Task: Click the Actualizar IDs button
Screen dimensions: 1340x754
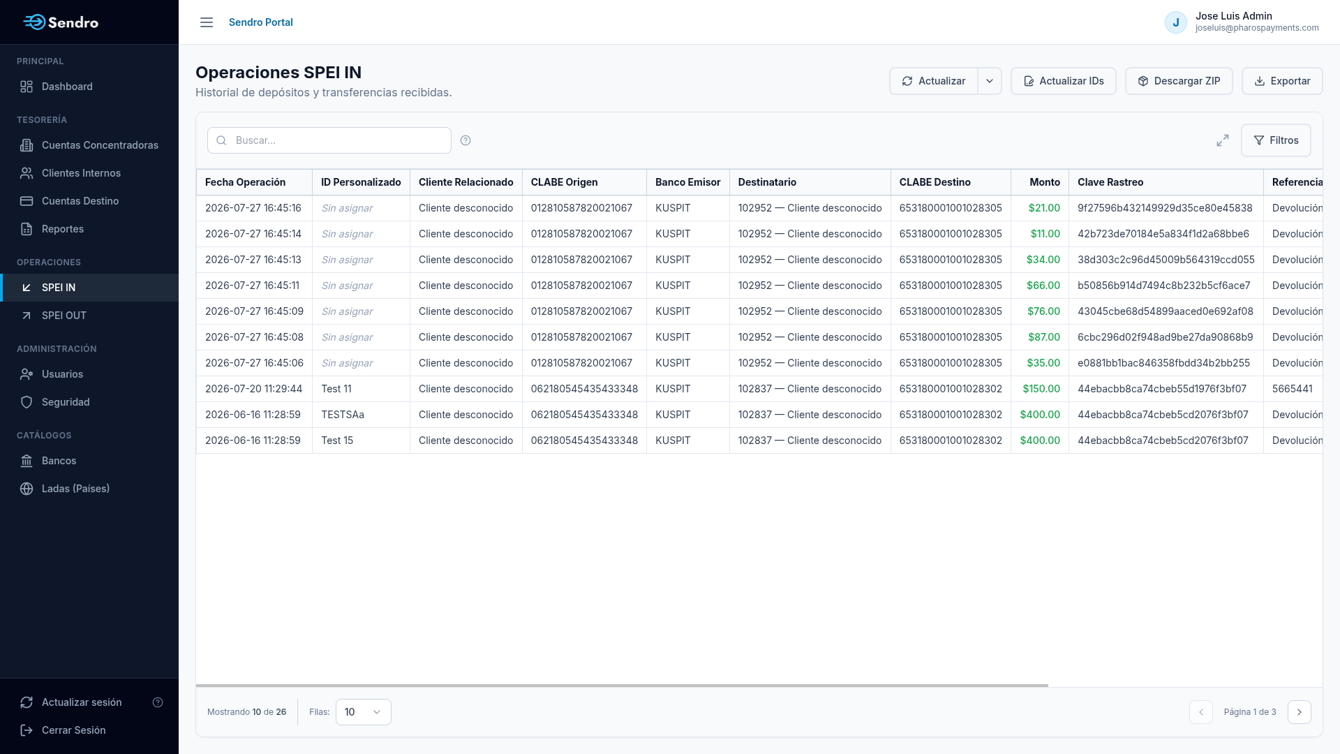Action: point(1064,81)
